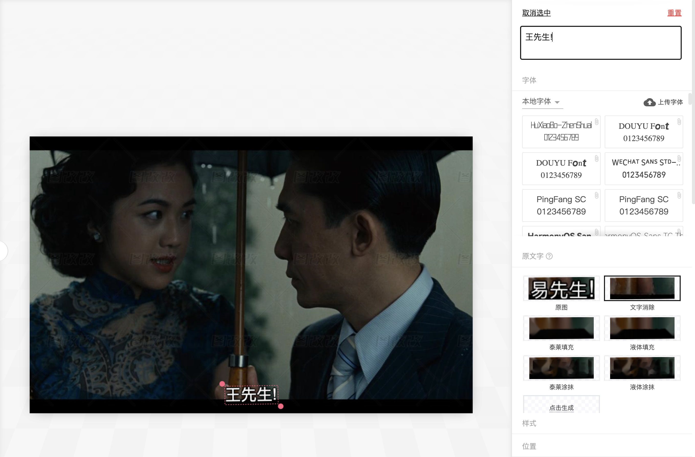Click the paperclip icon on left PingFang SC card
The height and width of the screenshot is (457, 695).
click(596, 195)
